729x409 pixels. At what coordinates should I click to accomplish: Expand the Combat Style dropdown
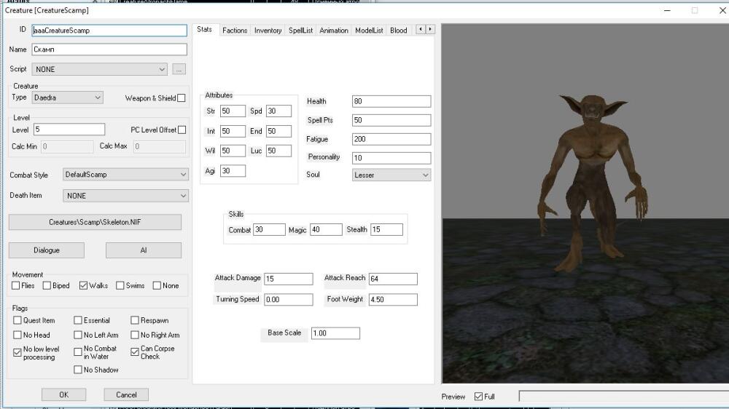click(125, 175)
